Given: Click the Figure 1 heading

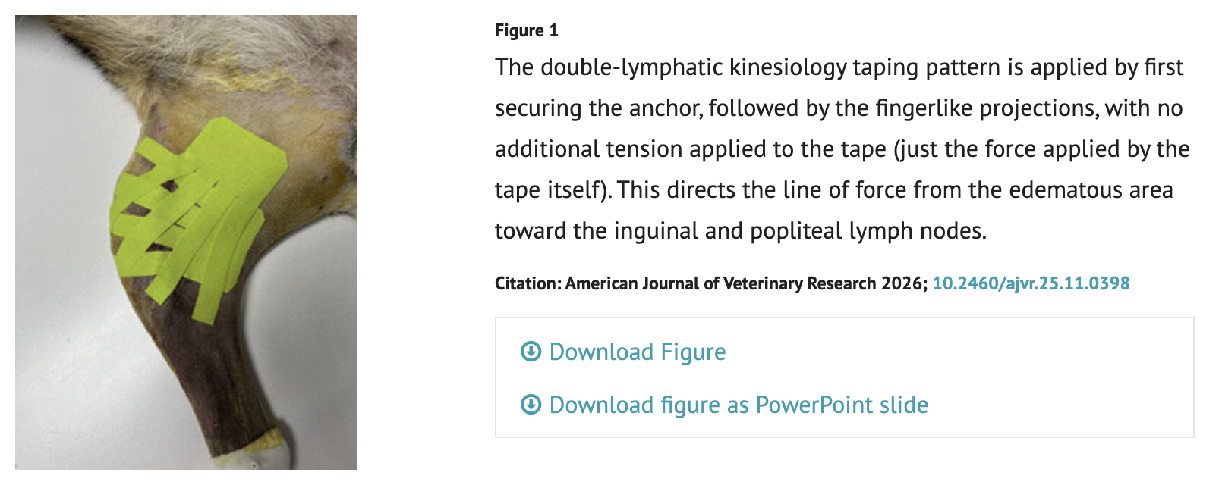Looking at the screenshot, I should [526, 30].
